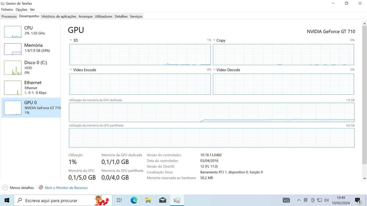Click driver date 03/04/2016

pos(209,161)
